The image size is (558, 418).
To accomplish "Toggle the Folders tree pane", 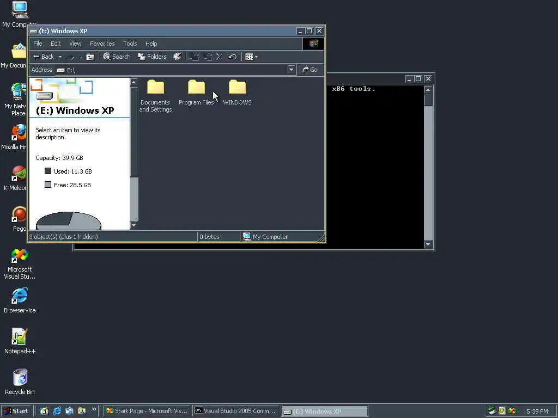I will 153,57.
